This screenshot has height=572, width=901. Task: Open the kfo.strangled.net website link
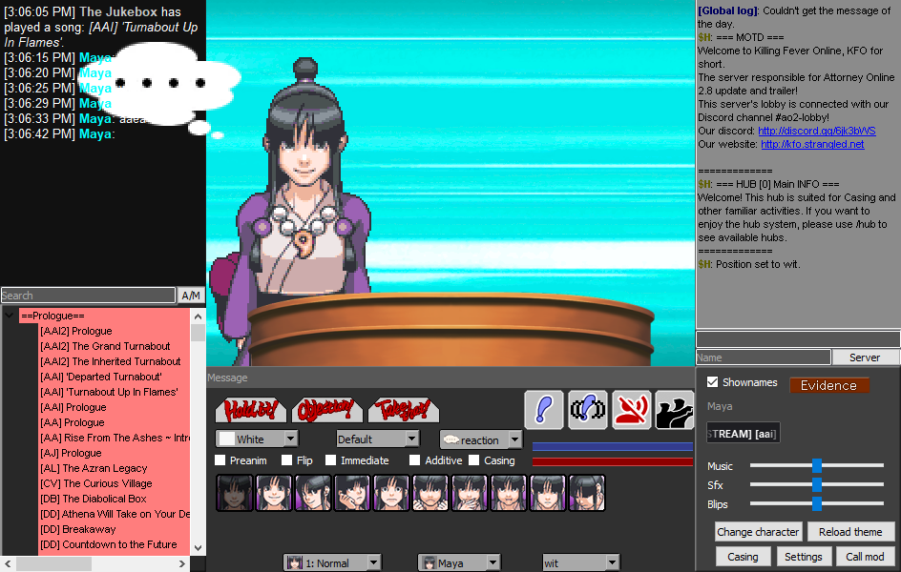[x=812, y=144]
